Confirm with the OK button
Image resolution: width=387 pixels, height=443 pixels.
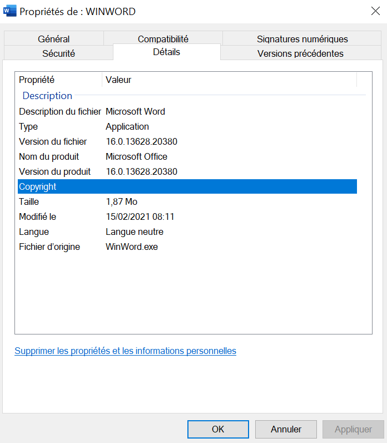click(218, 429)
